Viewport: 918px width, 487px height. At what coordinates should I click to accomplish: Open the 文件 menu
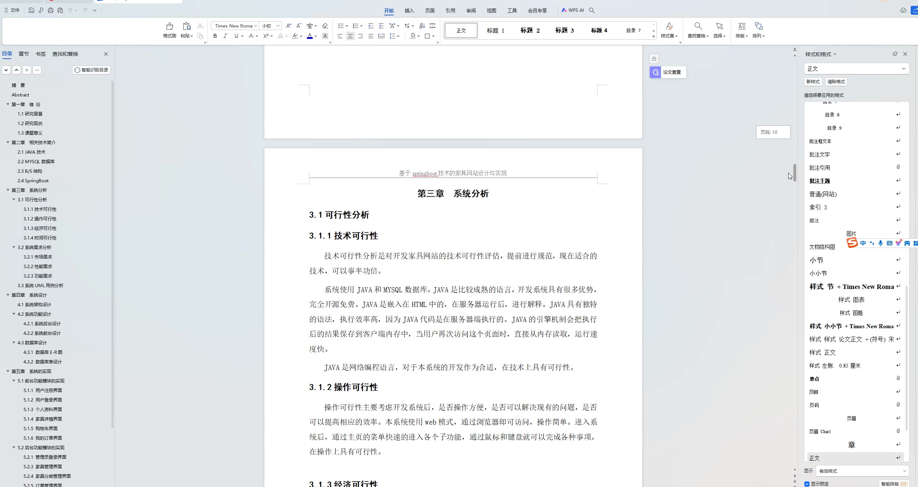12,10
